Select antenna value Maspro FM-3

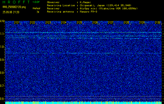pyautogui.click(x=88, y=12)
